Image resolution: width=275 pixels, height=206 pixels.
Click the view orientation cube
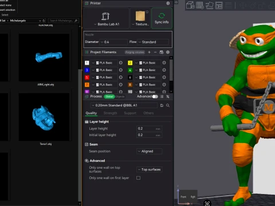click(187, 197)
